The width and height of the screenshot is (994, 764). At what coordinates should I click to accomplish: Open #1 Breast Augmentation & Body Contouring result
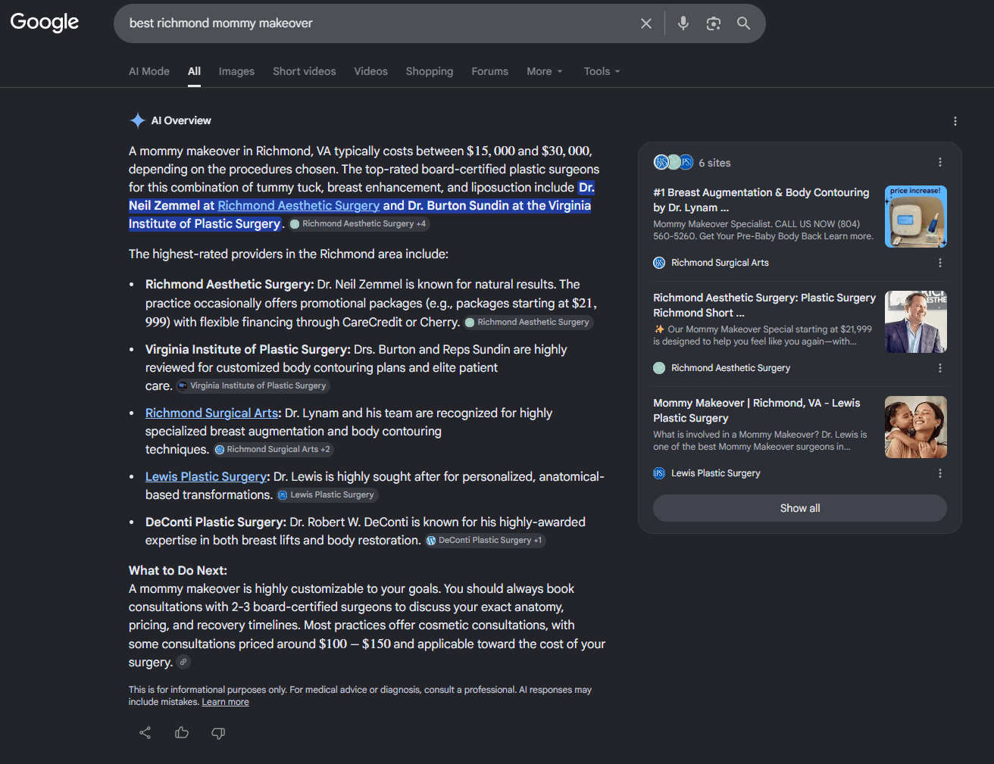[x=761, y=200]
